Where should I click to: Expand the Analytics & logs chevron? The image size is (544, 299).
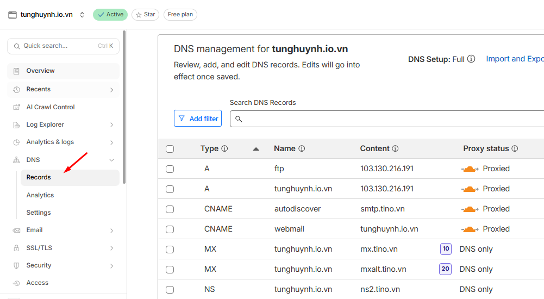(112, 142)
